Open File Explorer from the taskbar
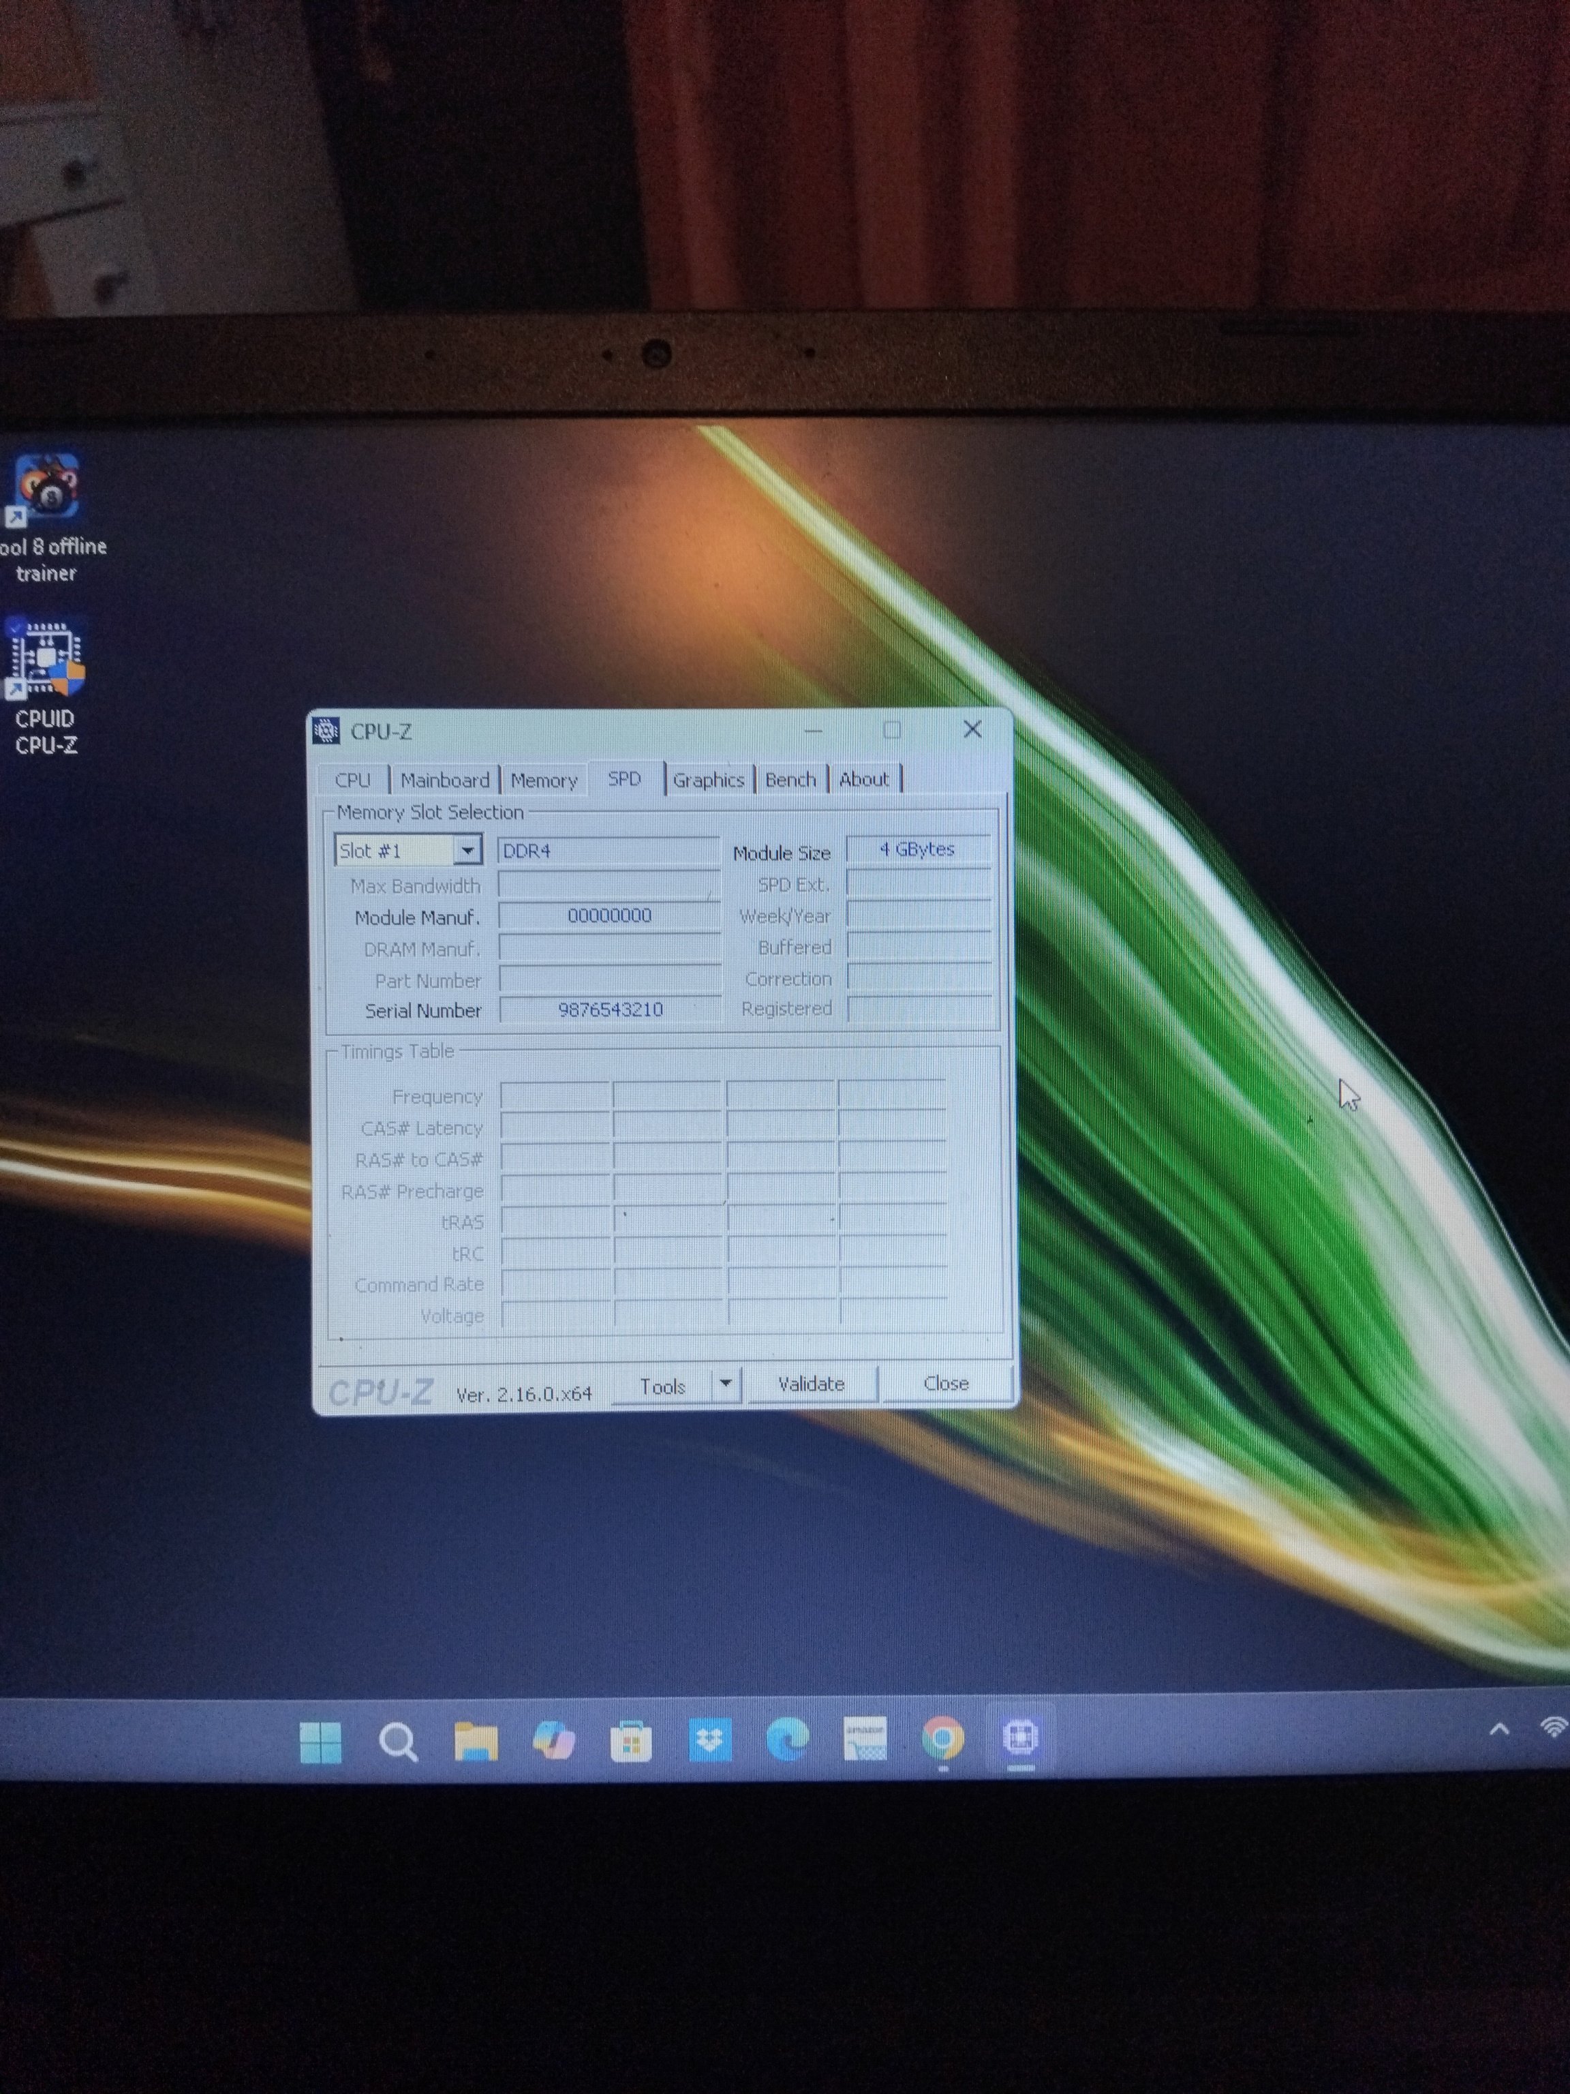 [476, 1741]
